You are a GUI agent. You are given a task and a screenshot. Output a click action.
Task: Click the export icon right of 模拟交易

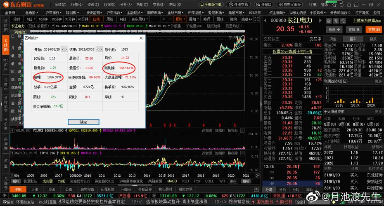[x=256, y=190]
